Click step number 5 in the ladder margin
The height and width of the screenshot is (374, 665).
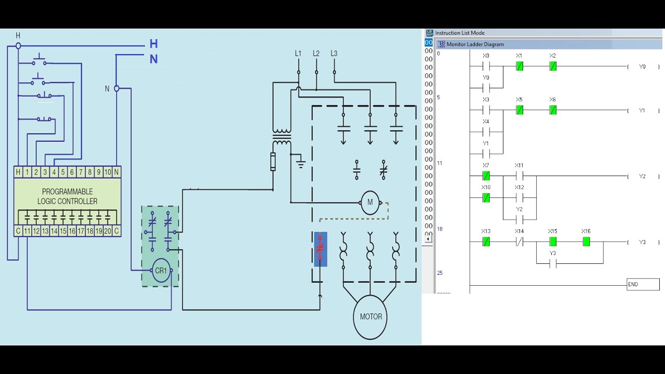coord(438,98)
